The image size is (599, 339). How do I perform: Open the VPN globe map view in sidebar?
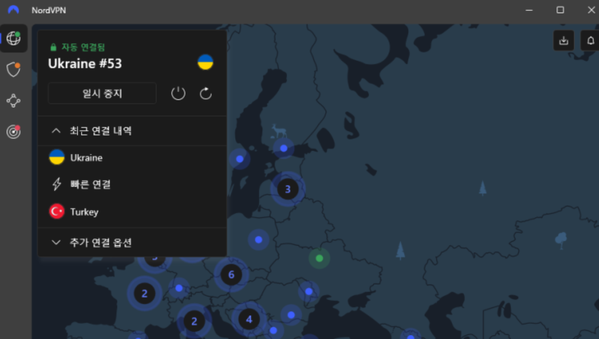coord(13,38)
